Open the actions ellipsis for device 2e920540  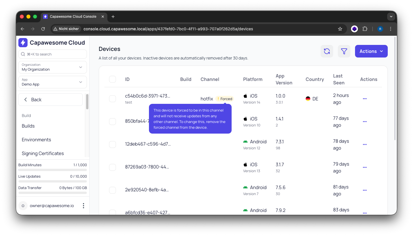coord(364,190)
